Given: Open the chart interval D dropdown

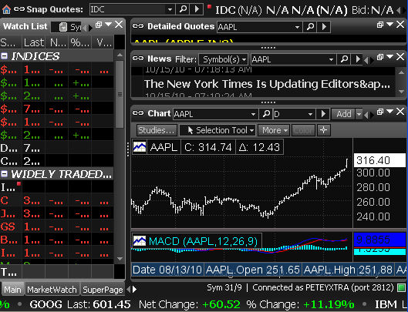Looking at the screenshot, I should [x=310, y=114].
